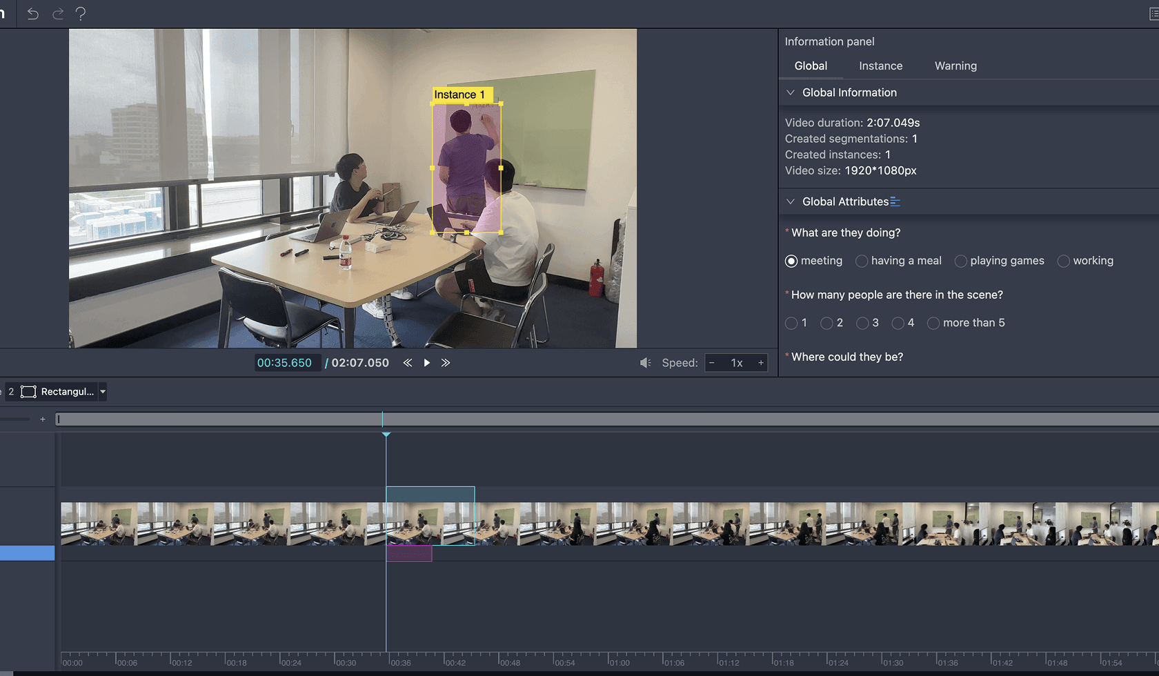Step forward with the fast-forward icon

tap(446, 363)
